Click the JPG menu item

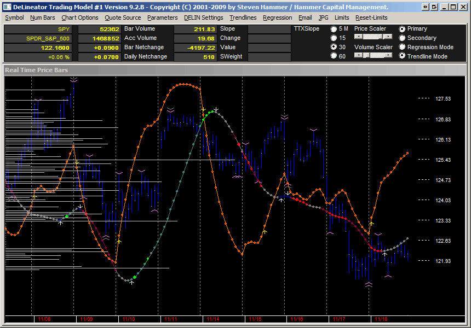(324, 17)
